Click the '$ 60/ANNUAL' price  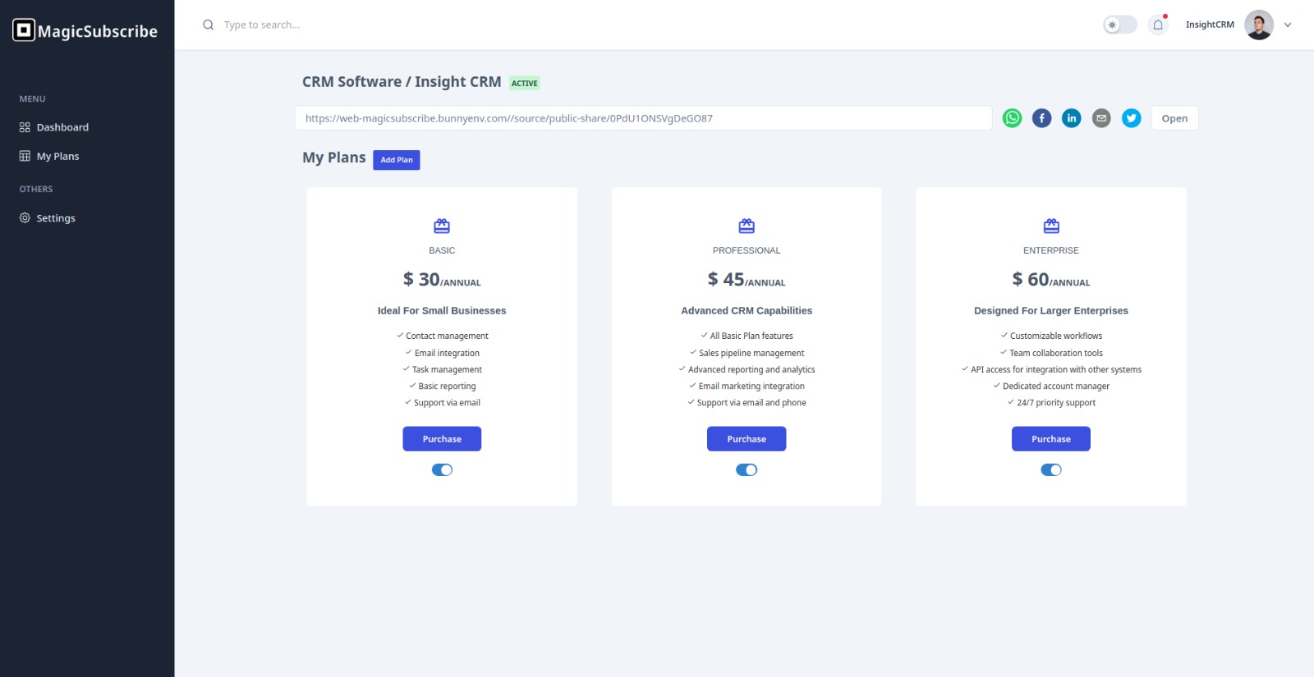(1051, 280)
